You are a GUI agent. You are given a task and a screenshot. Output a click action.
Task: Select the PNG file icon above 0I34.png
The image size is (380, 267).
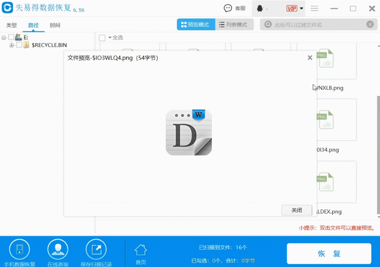(x=325, y=120)
